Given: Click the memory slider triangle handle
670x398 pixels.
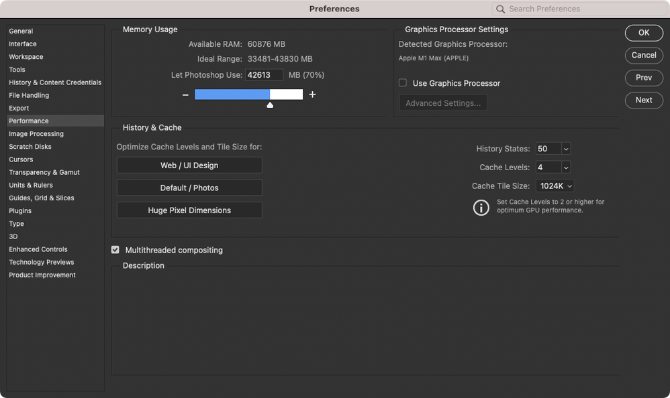Looking at the screenshot, I should (x=270, y=105).
